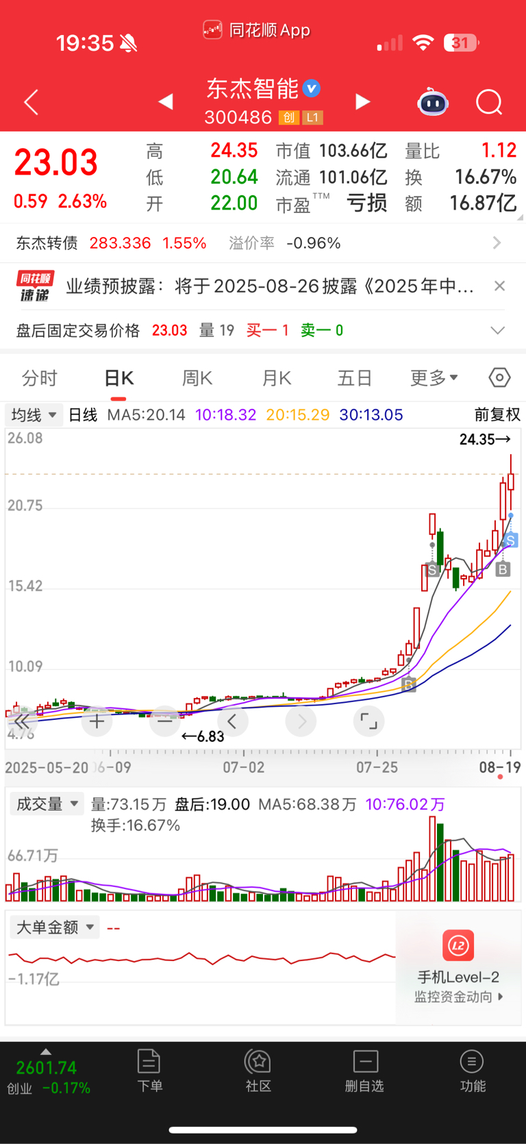Switch to 五日 chart tab
This screenshot has width=526, height=1144.
355,378
